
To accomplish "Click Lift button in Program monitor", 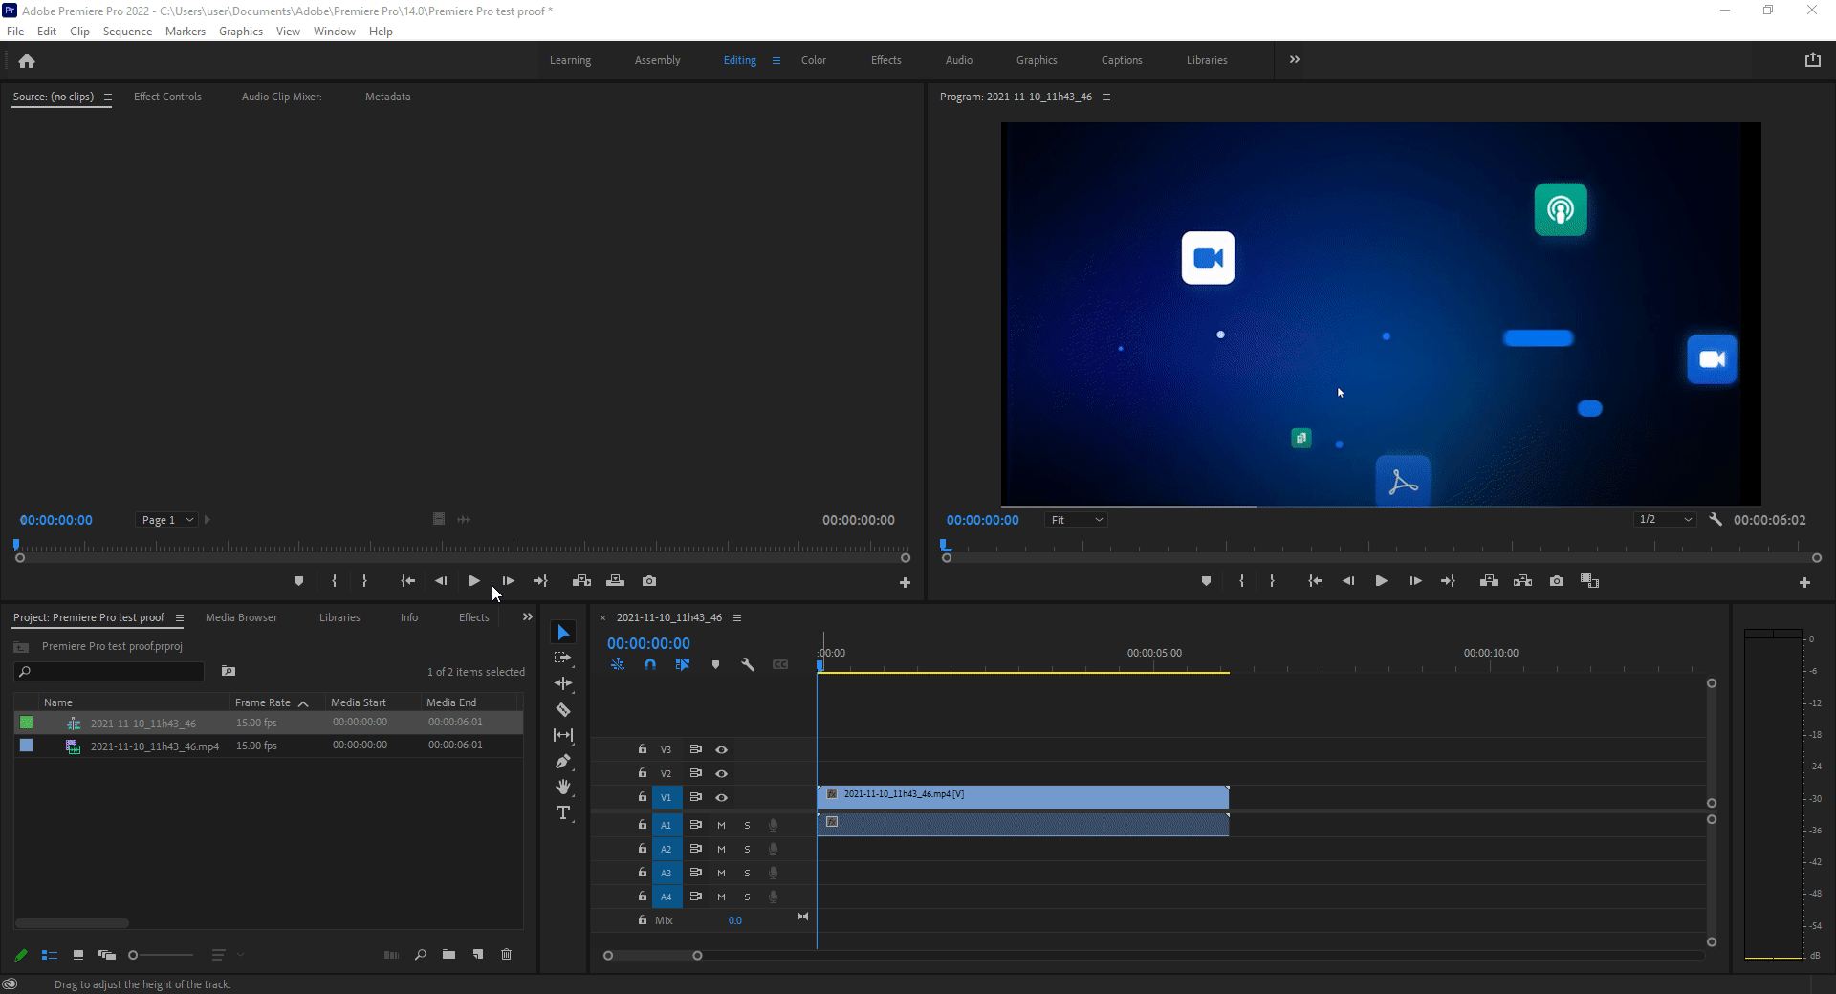I will coord(1489,581).
